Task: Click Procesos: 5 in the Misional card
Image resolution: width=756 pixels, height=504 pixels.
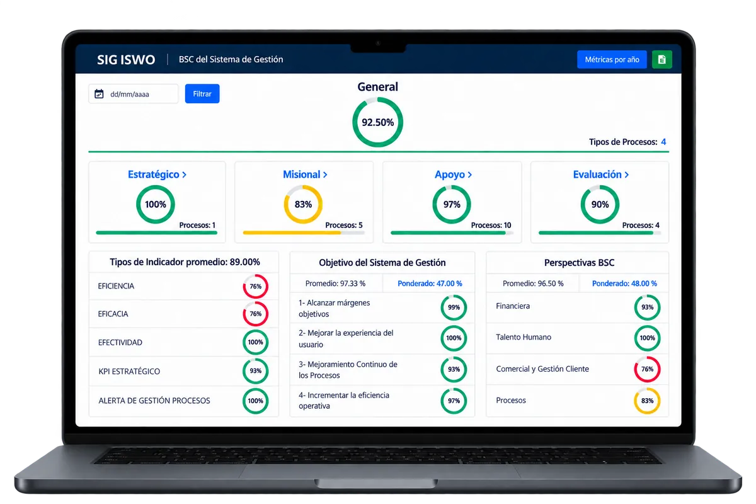Action: 344,225
